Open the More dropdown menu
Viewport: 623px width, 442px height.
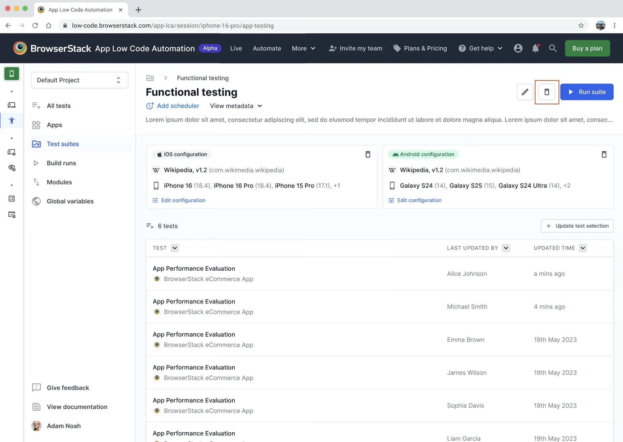click(x=303, y=48)
